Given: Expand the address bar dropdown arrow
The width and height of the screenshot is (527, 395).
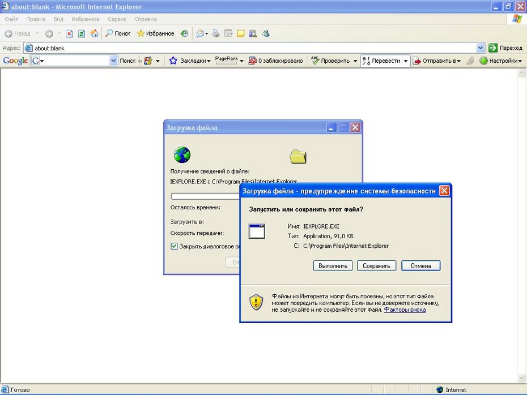Looking at the screenshot, I should click(481, 48).
